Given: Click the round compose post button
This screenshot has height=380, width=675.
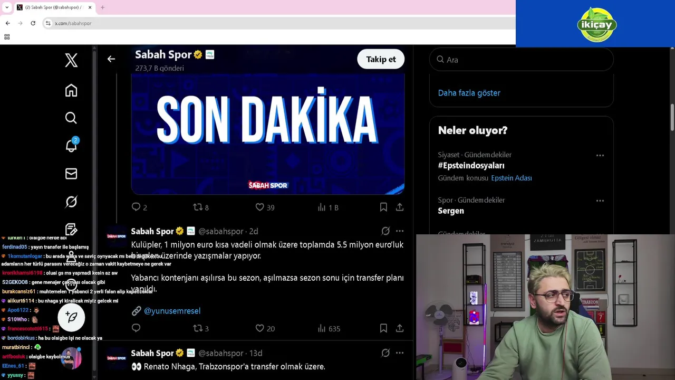Looking at the screenshot, I should (71, 317).
